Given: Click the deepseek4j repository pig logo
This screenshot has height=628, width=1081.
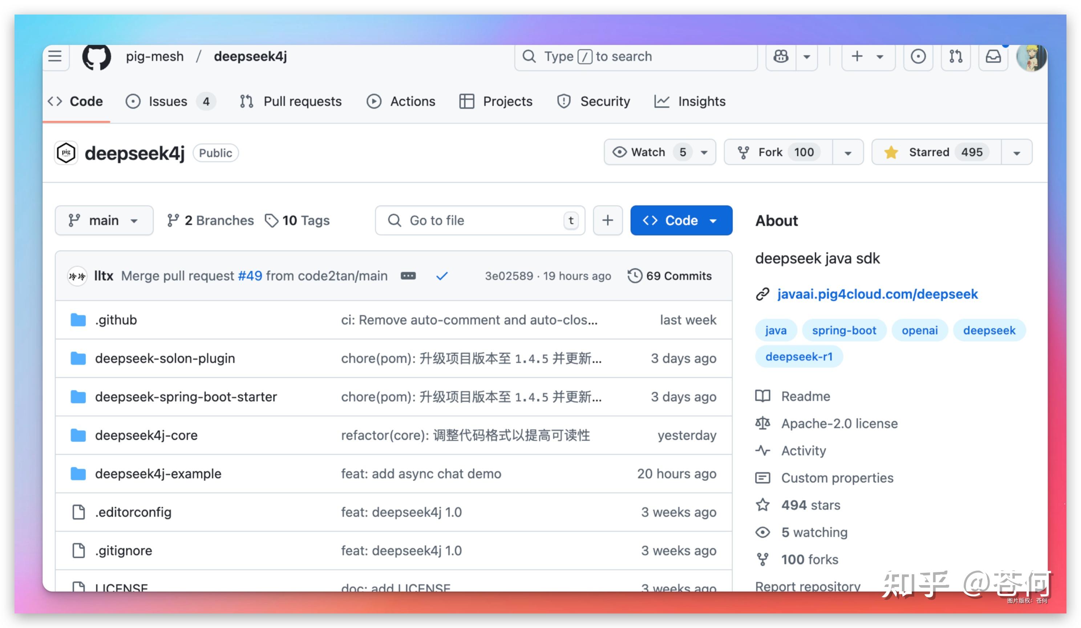Looking at the screenshot, I should click(x=66, y=152).
